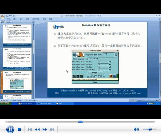Screen dimensions: 161x137
Task: Click the Ranges... button
Action: [x=95, y=73]
